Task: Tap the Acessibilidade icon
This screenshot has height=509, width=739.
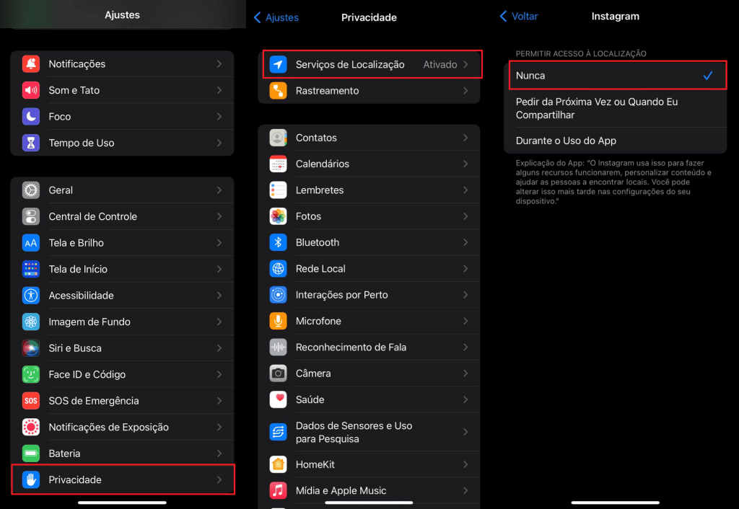Action: 31,296
